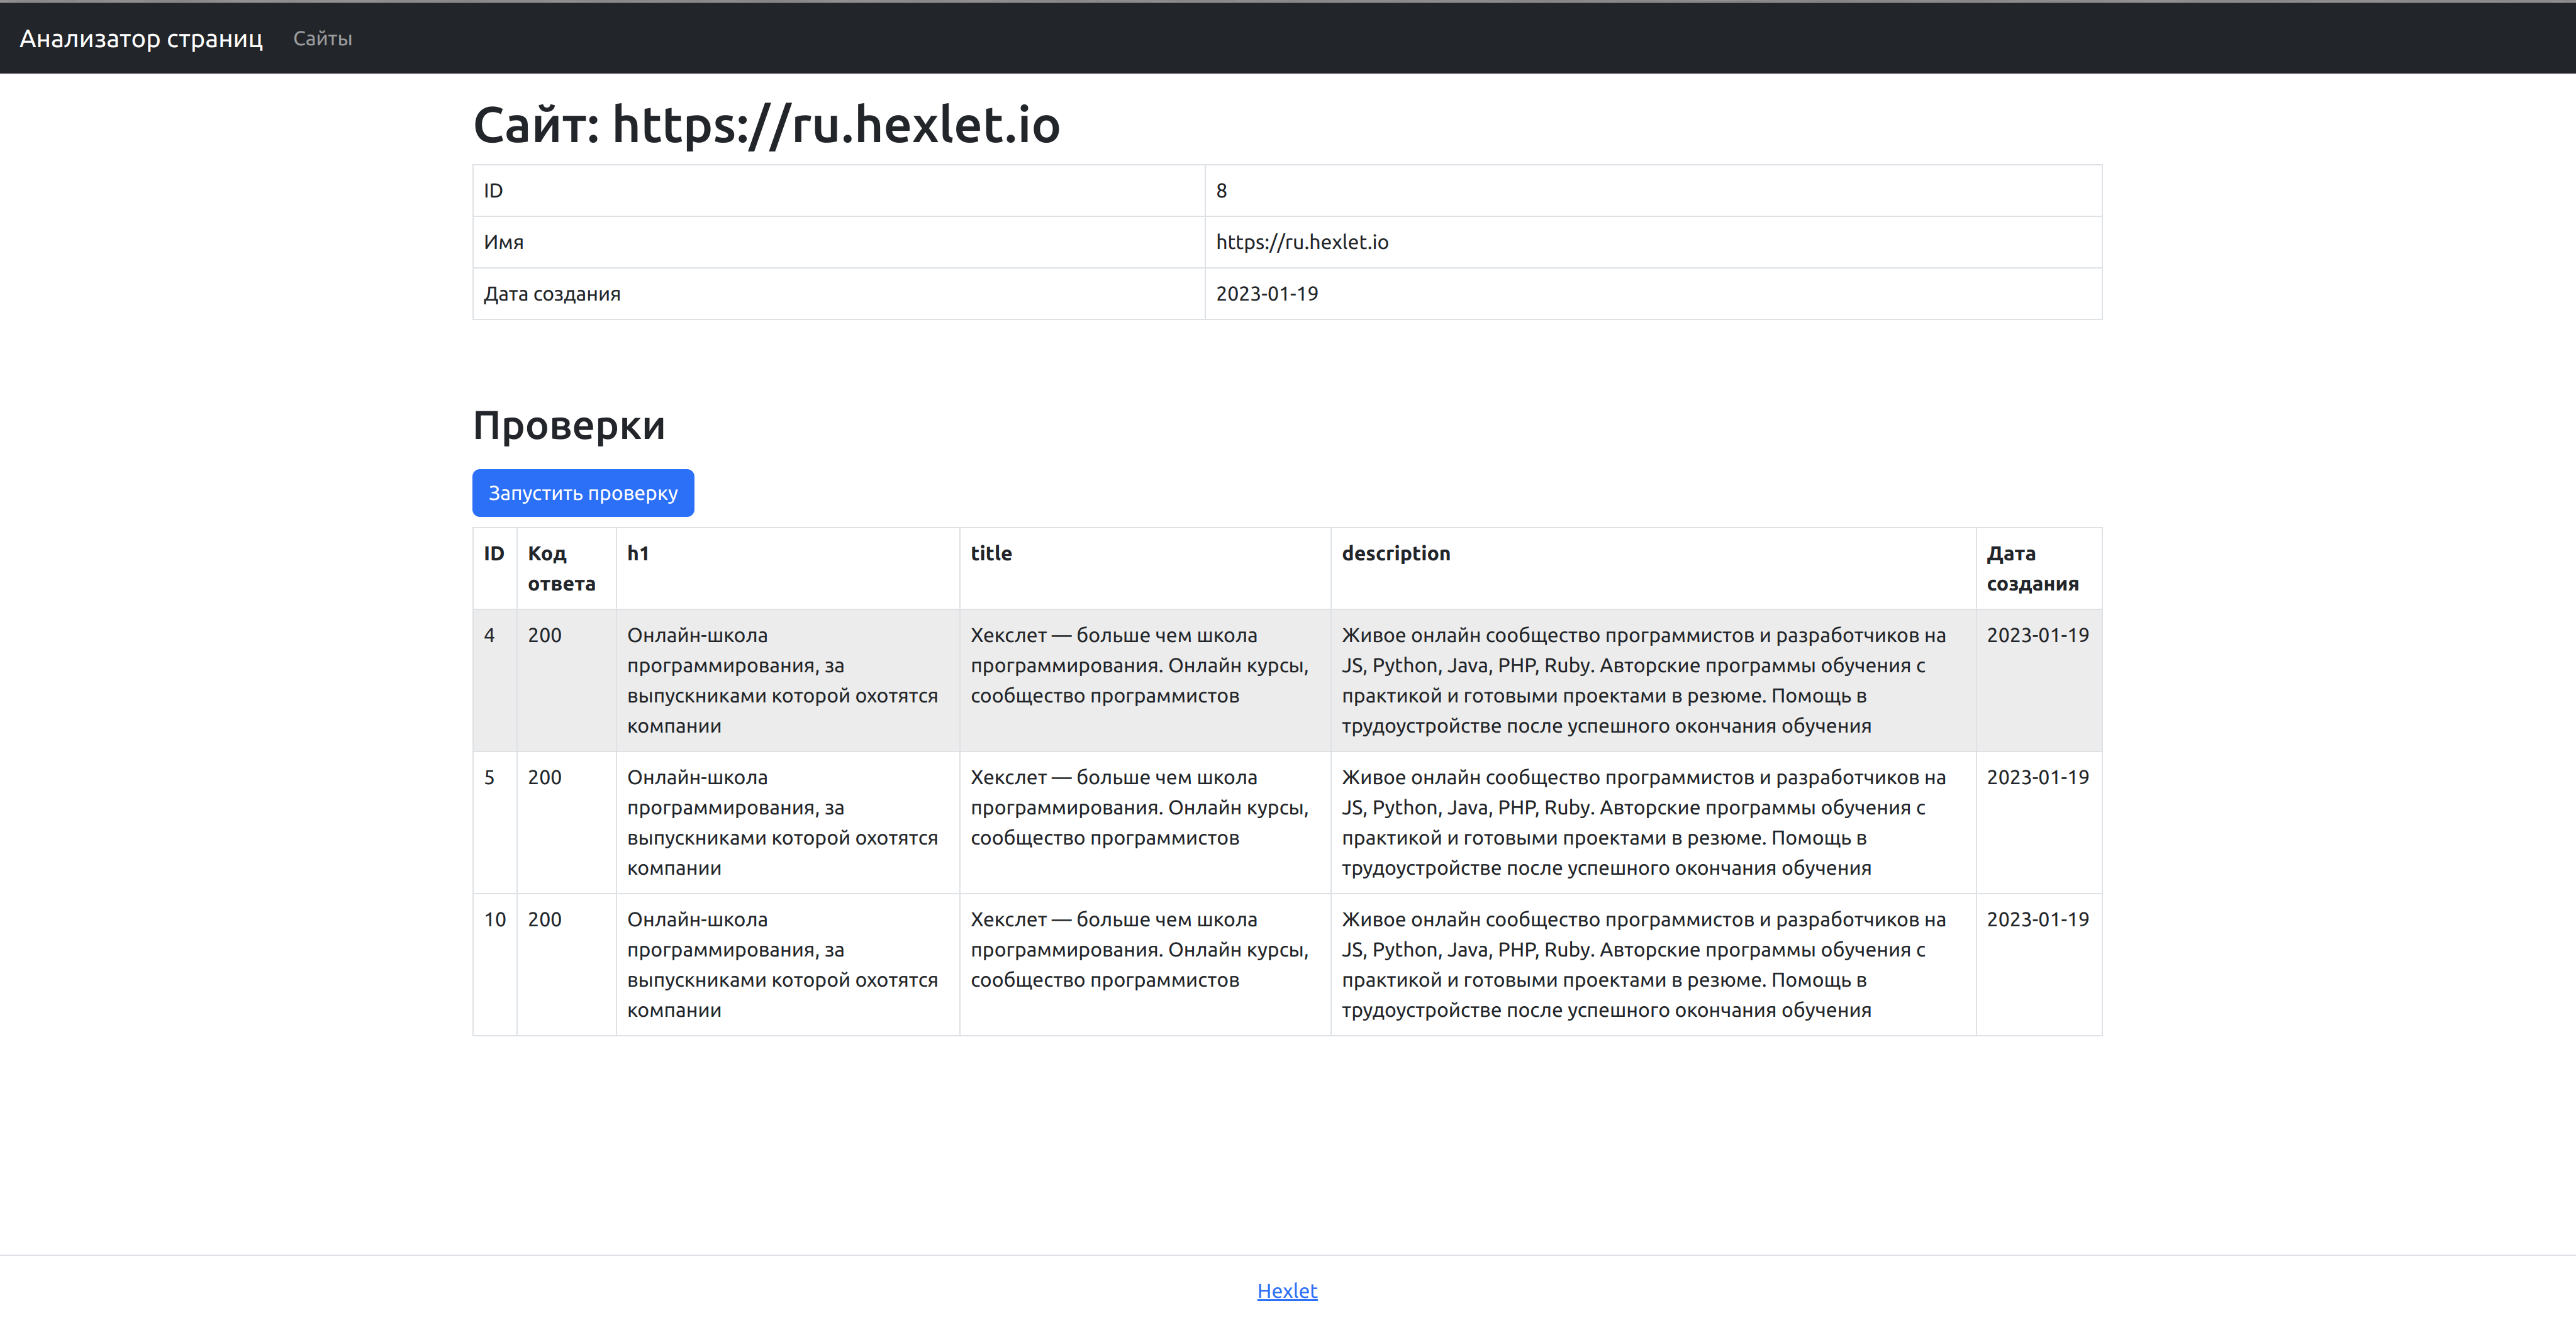Click the Анализатор страниц brand link
Screen dimensions: 2576x1325
[x=141, y=38]
